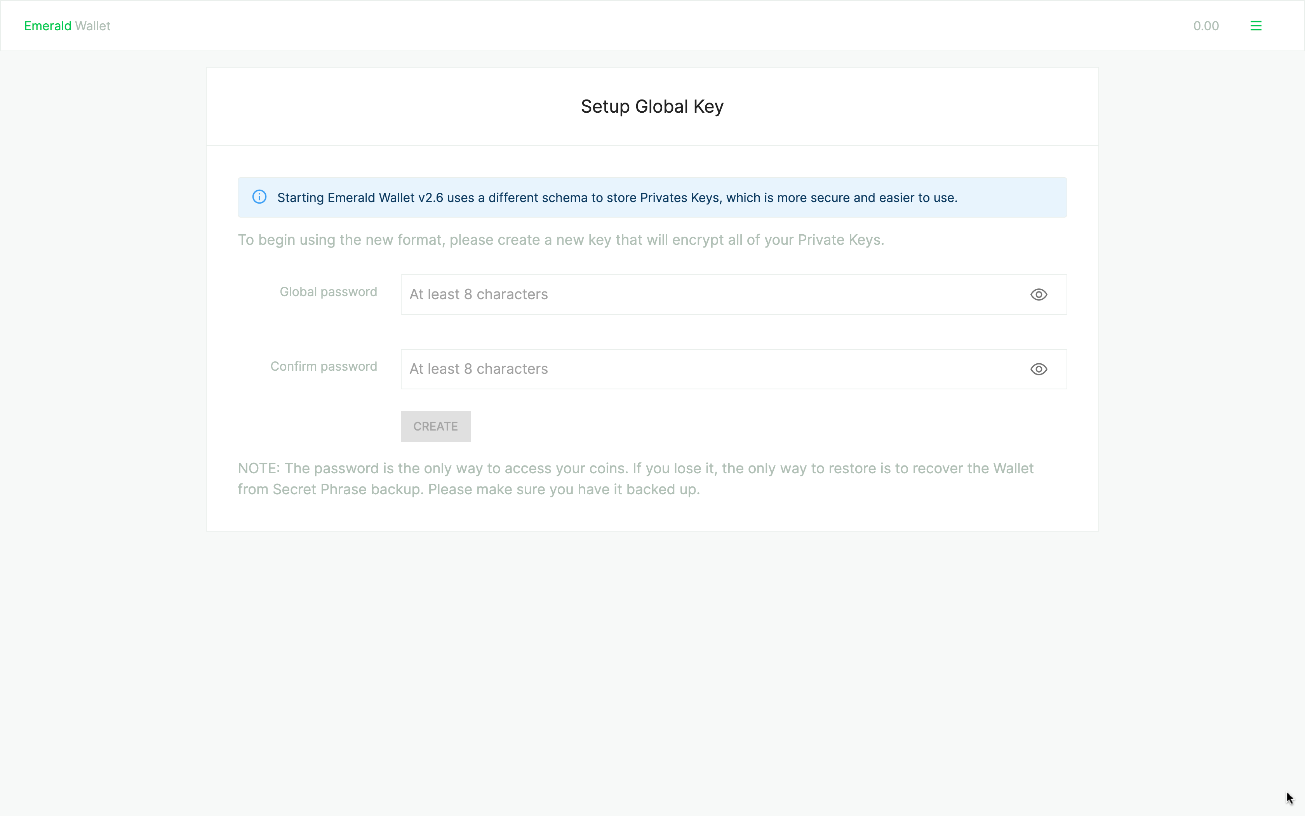Show Global password using eye icon
This screenshot has width=1305, height=816.
pos(1038,295)
